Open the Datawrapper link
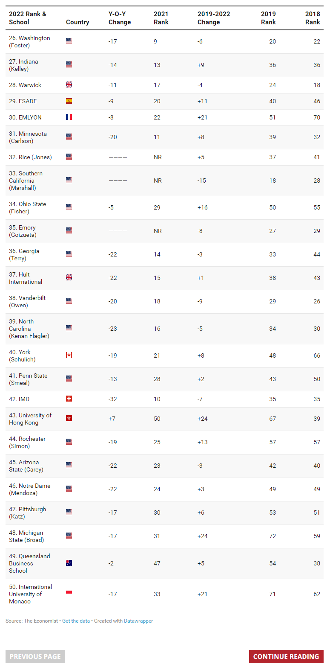Viewport: 327px width, 667px height. coord(138,621)
